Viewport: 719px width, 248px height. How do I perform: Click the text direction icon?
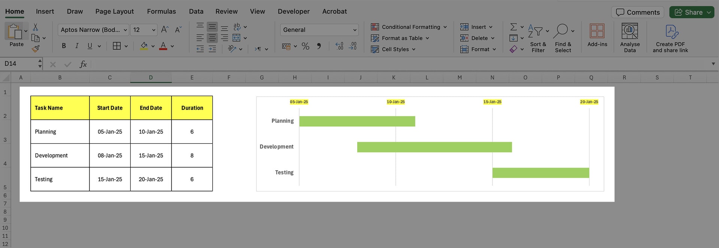258,49
